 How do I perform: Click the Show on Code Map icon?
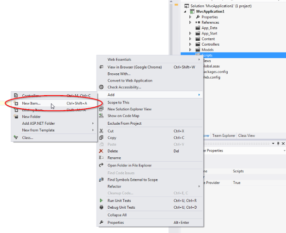coord(101,116)
